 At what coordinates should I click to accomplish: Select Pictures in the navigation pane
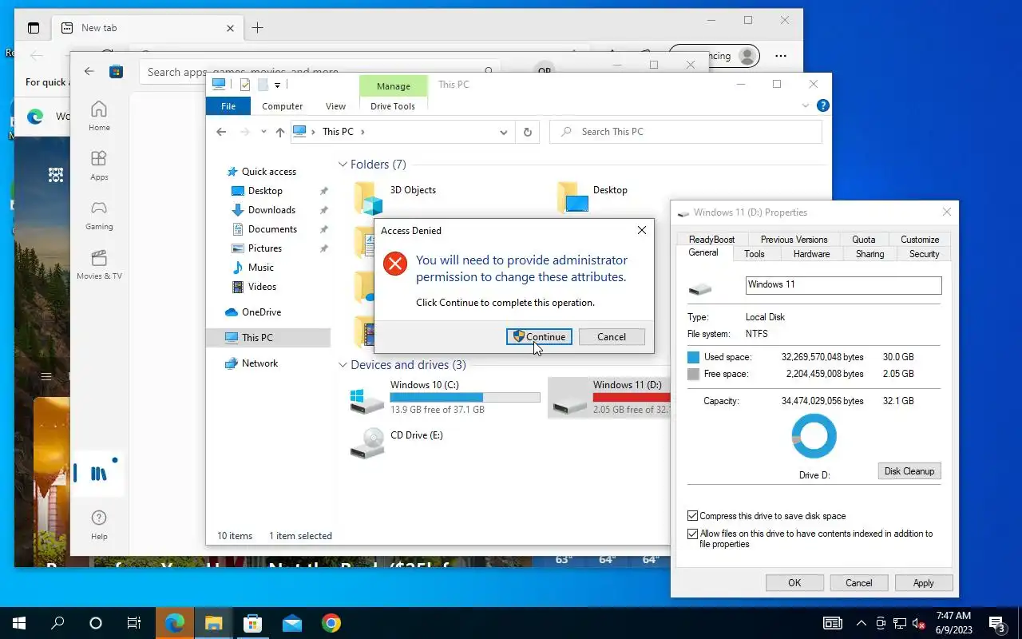pyautogui.click(x=264, y=248)
